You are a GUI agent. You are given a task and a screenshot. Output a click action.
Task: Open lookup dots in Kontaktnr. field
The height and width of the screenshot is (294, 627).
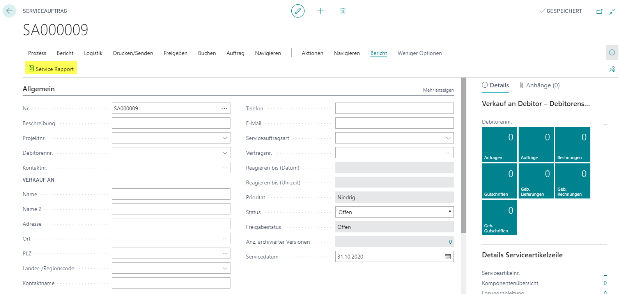(225, 168)
